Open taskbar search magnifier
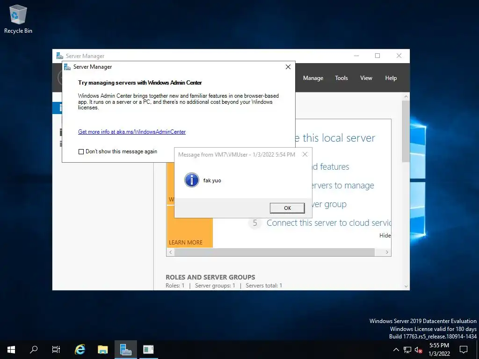Image resolution: width=479 pixels, height=359 pixels. [x=34, y=350]
